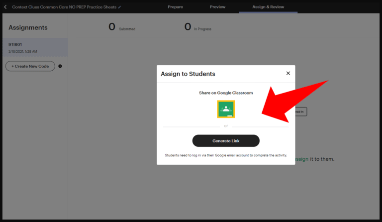Viewport: 382px width, 222px height.
Task: Close the Assign to Students dialog
Action: [288, 73]
